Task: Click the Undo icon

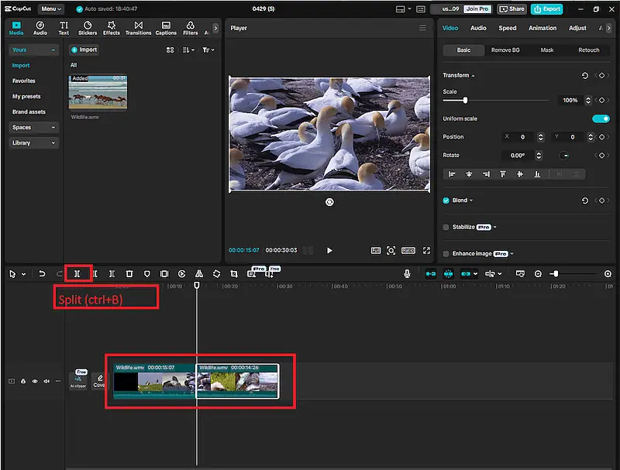Action: tap(44, 273)
